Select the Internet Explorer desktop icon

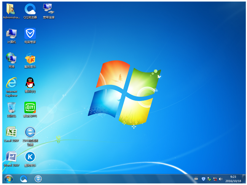[x=11, y=83]
